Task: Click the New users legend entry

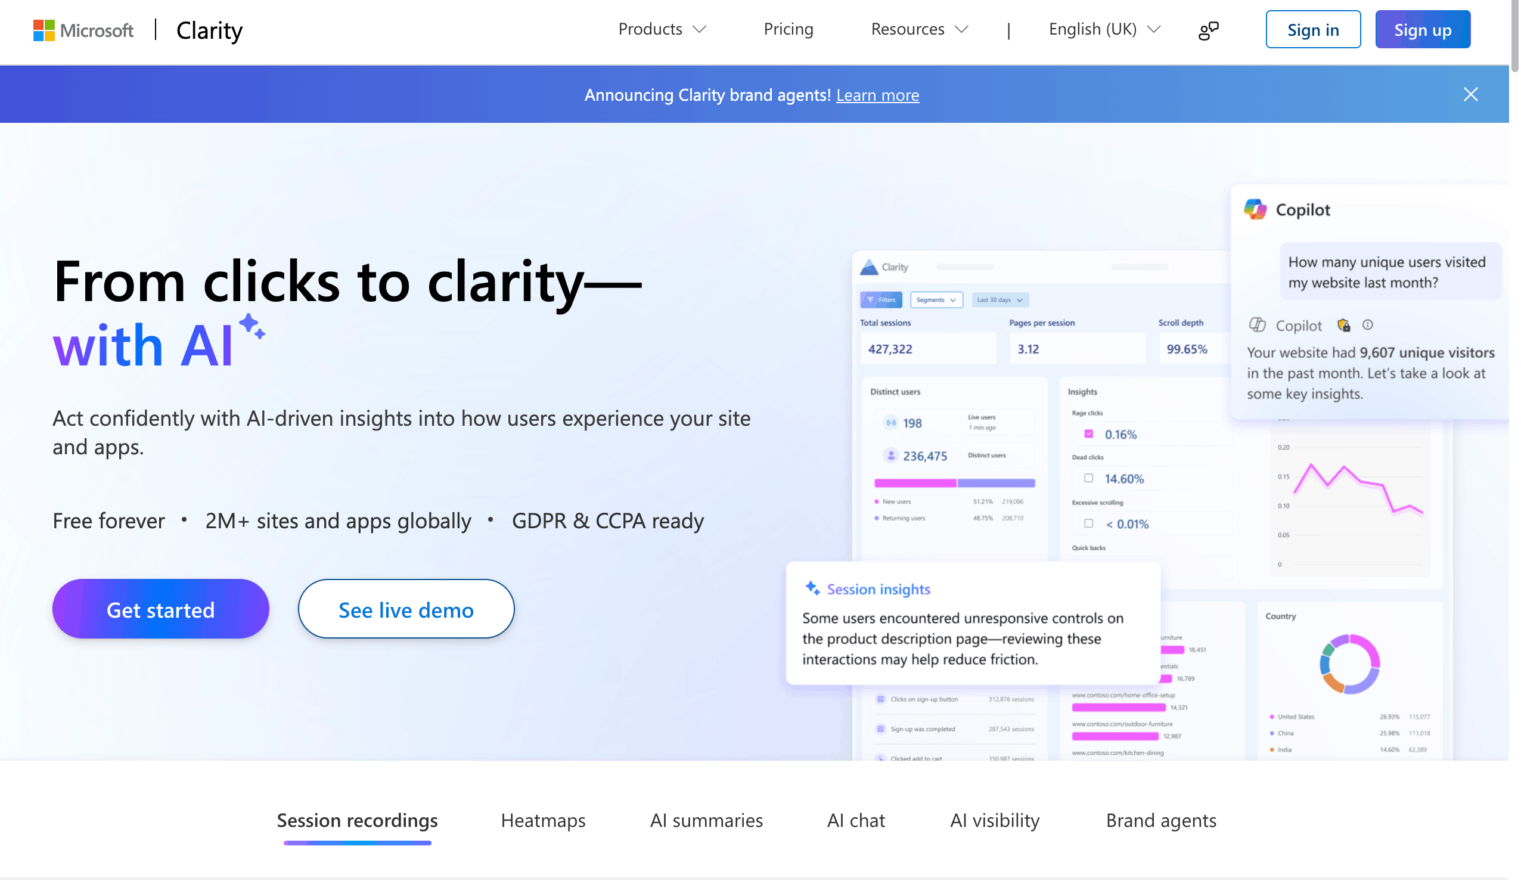Action: (x=893, y=501)
